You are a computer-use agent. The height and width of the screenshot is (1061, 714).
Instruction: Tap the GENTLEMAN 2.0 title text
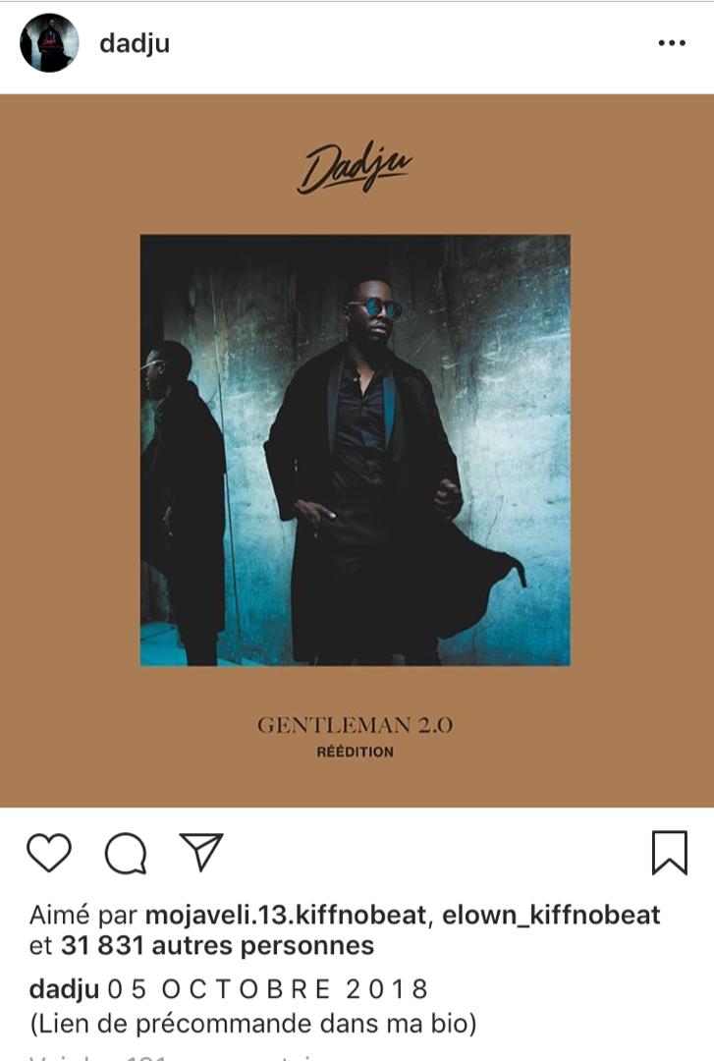point(355,725)
